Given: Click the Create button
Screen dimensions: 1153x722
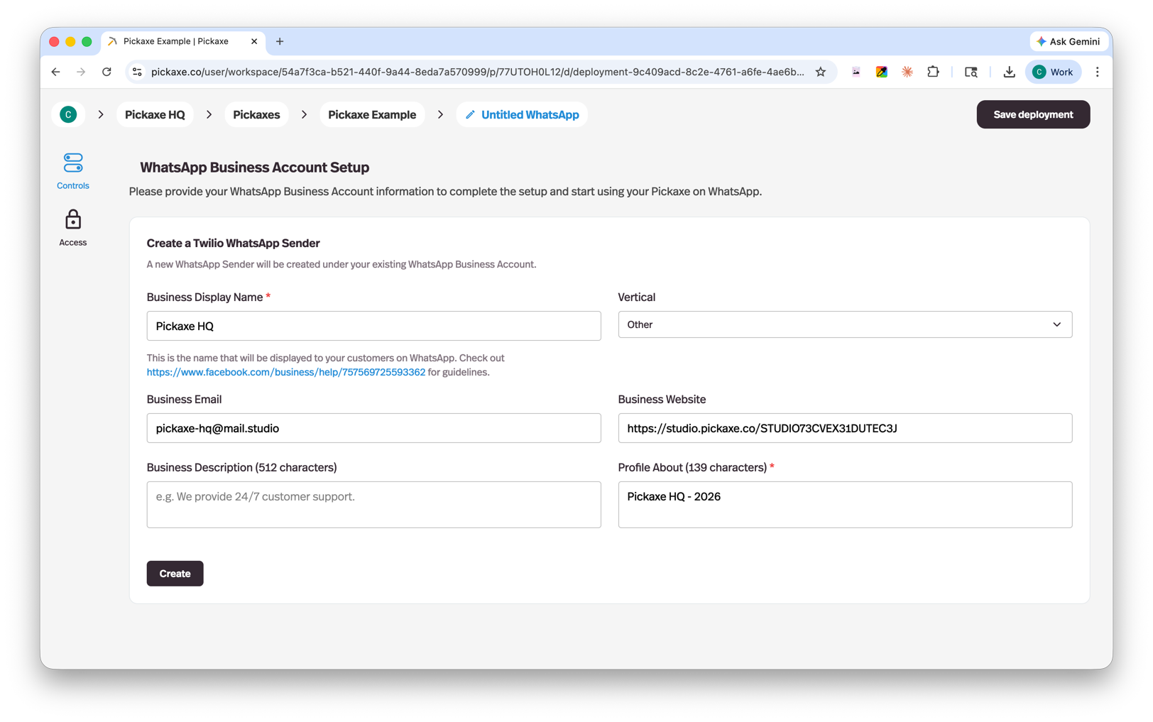Looking at the screenshot, I should (x=175, y=573).
